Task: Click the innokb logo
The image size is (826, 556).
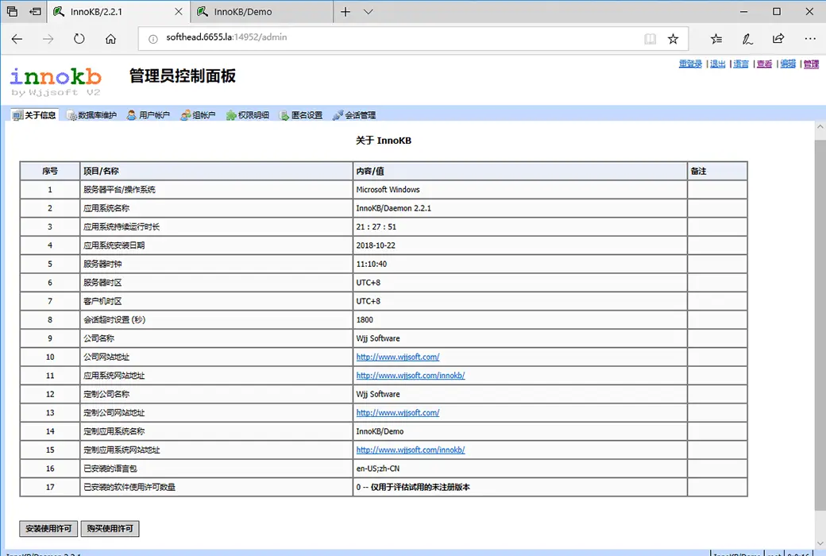Action: pos(56,82)
